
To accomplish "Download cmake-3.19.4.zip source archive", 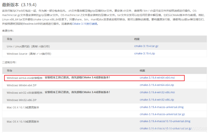I will 144,53.
